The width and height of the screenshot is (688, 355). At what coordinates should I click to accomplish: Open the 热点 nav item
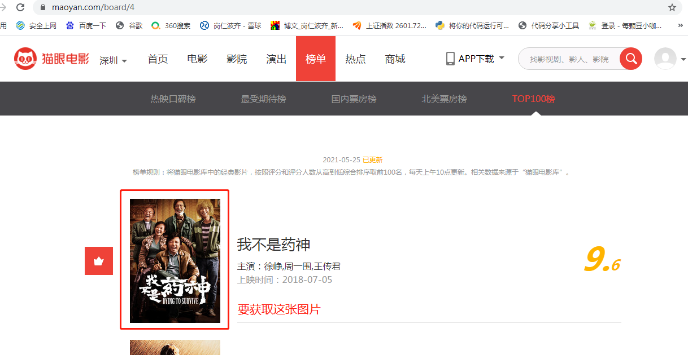click(x=355, y=59)
